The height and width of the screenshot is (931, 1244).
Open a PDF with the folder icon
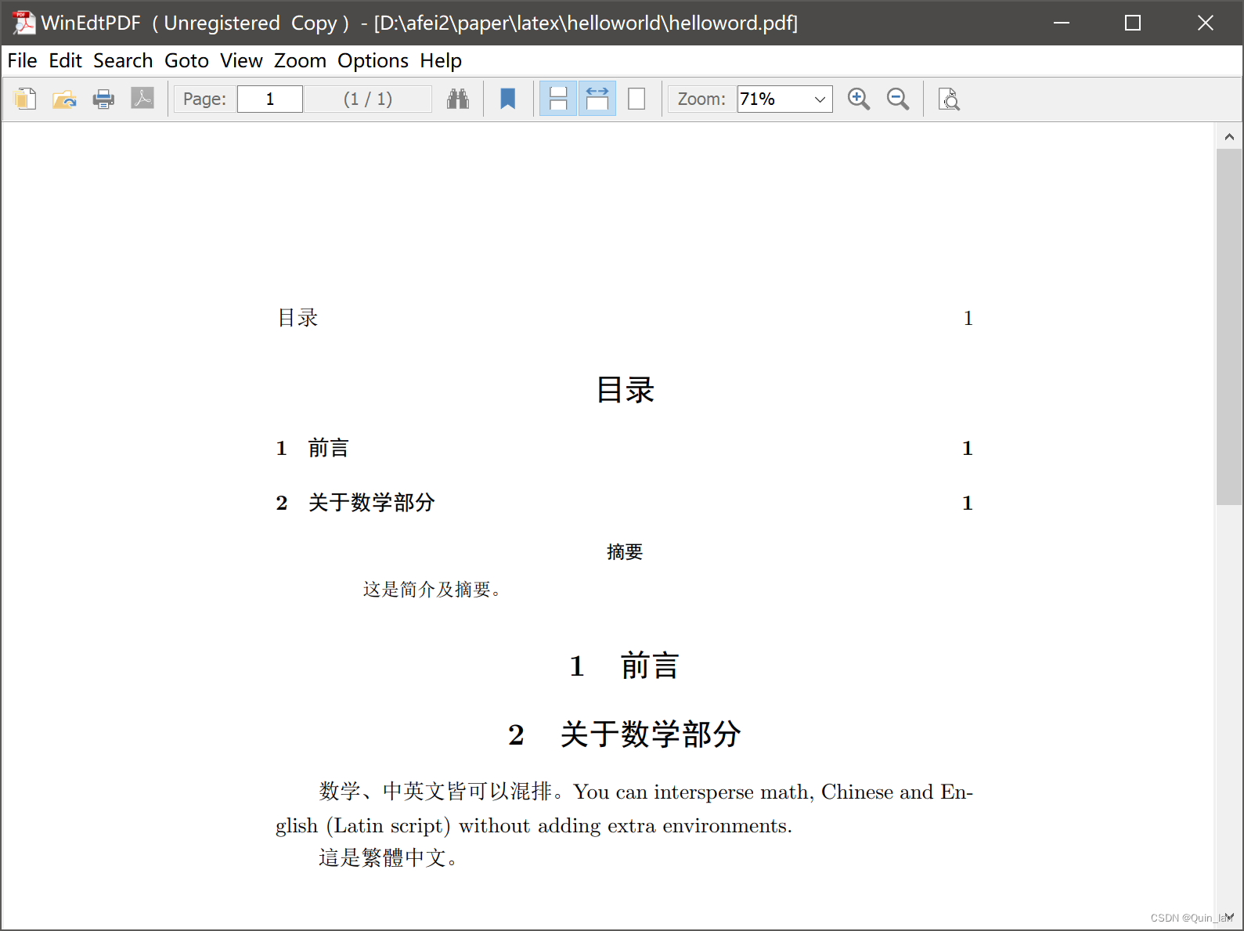pos(64,99)
